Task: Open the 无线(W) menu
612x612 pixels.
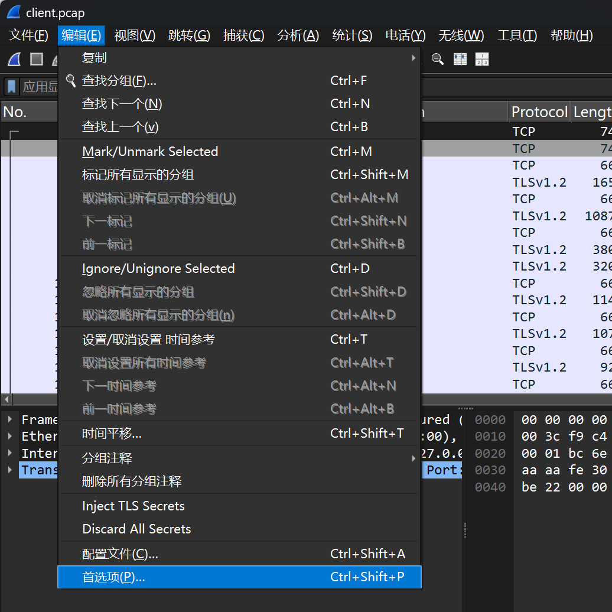Action: pyautogui.click(x=461, y=35)
